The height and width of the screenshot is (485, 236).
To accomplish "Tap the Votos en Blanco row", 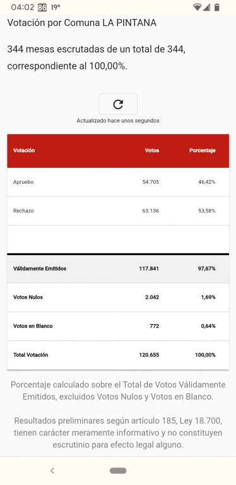I will point(118,326).
